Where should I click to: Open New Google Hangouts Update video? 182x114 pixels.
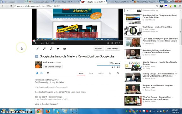pyautogui.click(x=156, y=51)
